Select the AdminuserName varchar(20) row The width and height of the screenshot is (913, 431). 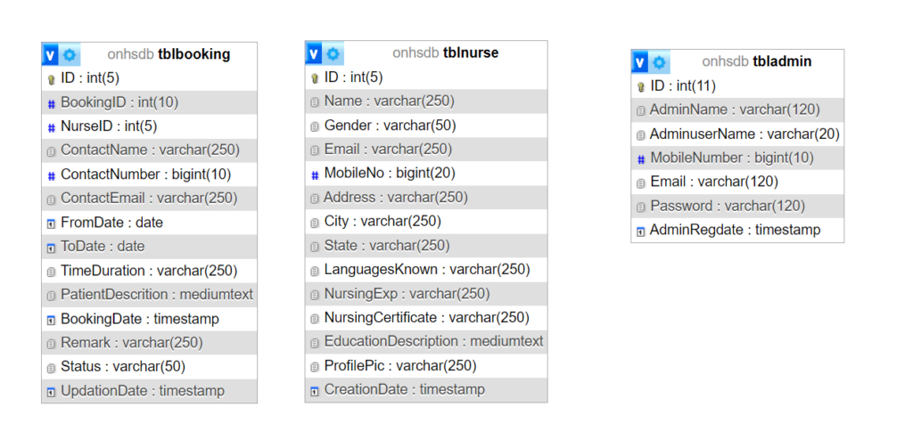737,134
